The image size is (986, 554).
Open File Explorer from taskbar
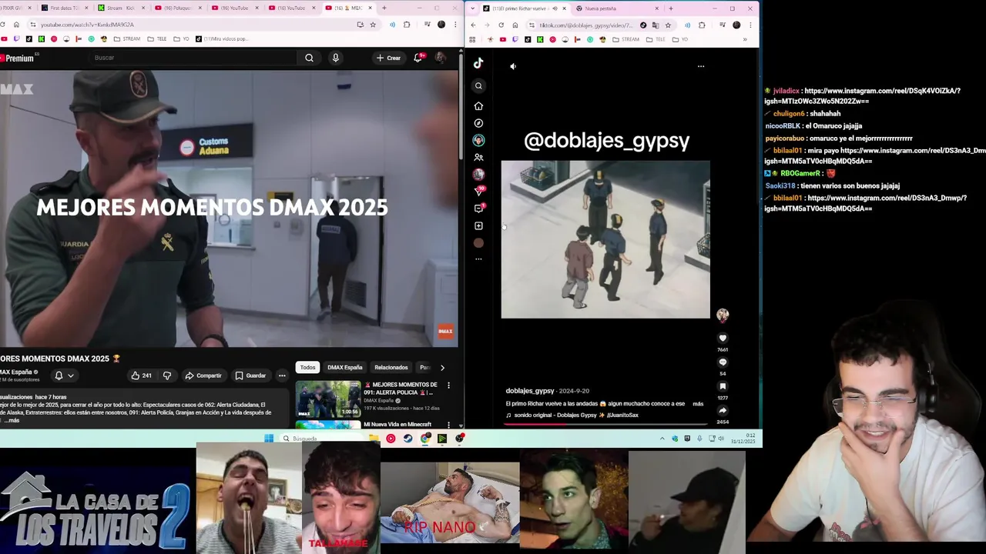[374, 439]
